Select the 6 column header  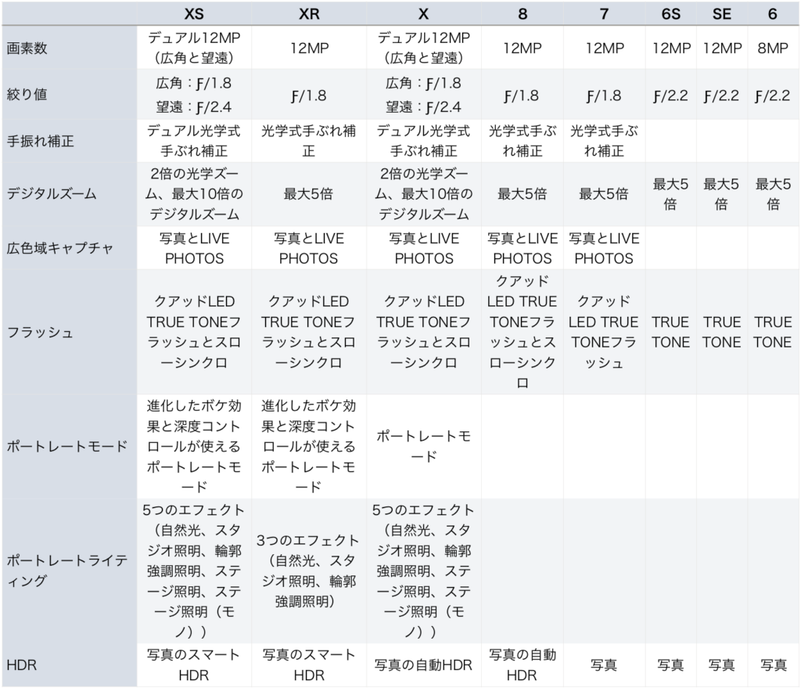773,14
